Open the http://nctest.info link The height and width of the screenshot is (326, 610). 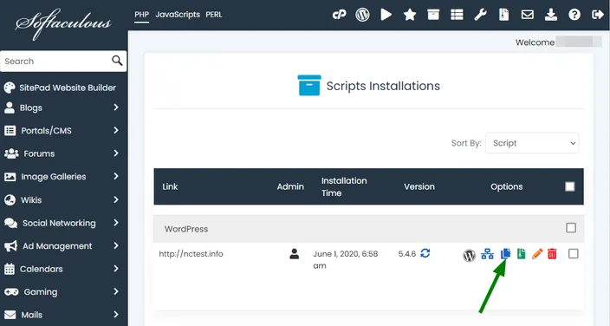coord(191,254)
